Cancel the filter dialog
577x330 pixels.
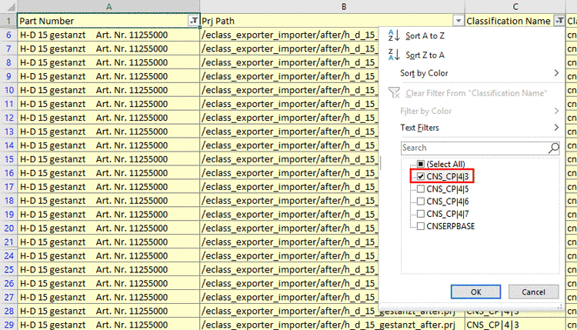click(533, 292)
